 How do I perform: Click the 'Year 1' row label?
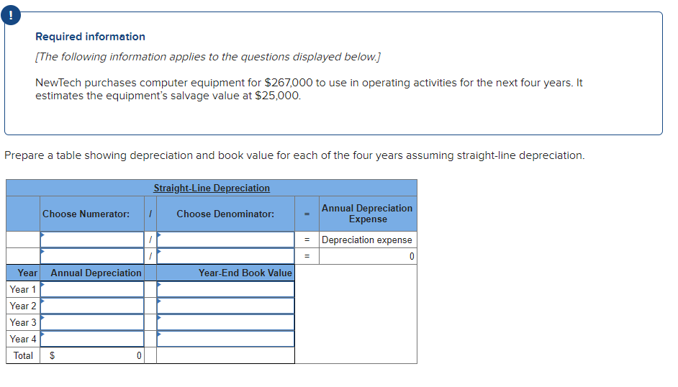23,289
